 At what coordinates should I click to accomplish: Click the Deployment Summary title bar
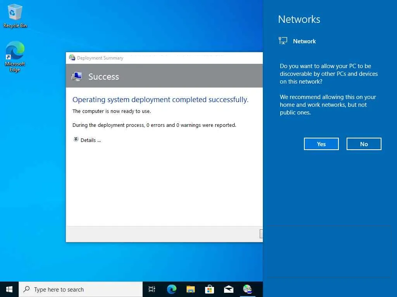[164, 58]
